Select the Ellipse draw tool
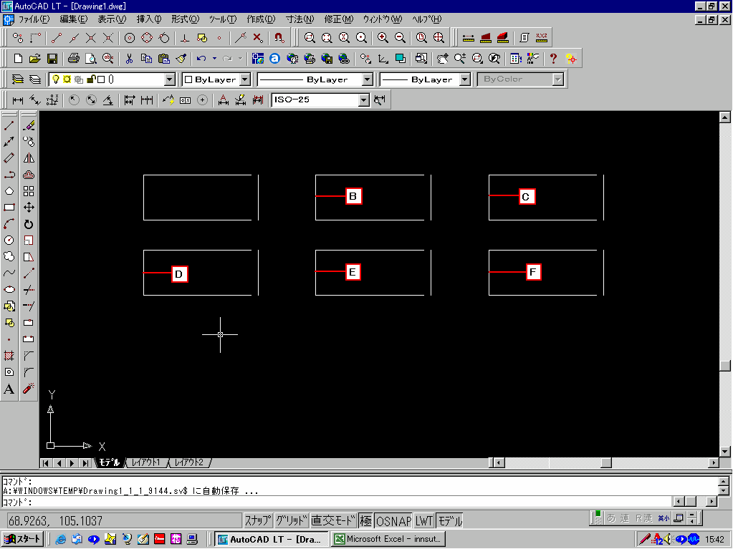The width and height of the screenshot is (733, 549). point(9,289)
